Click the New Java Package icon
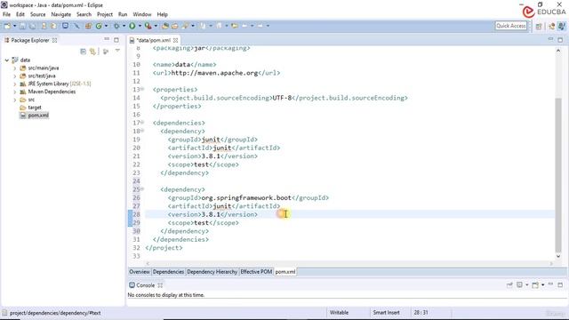Viewport: 569px width, 320px height. (x=88, y=26)
